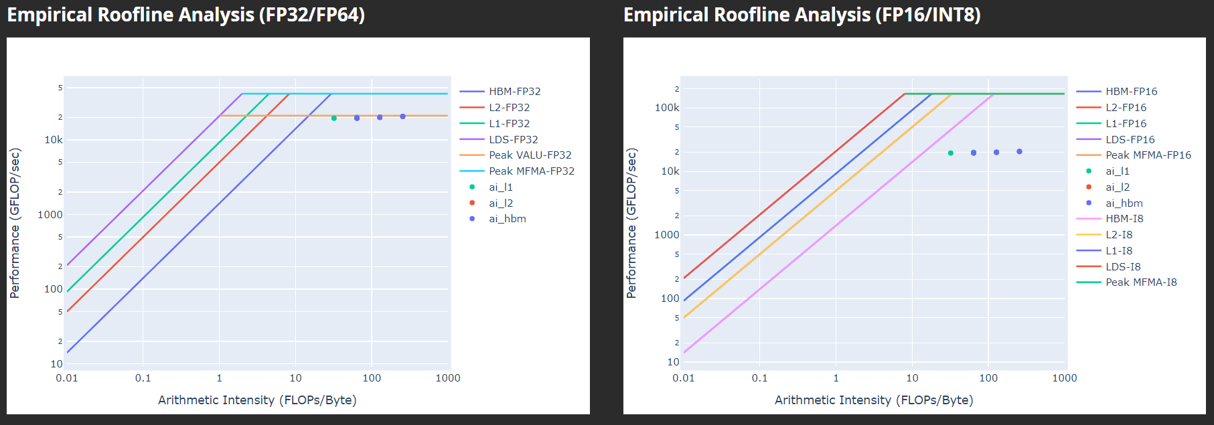This screenshot has width=1214, height=425.
Task: Hide the L2-FP16 trace via legend
Action: [1126, 108]
